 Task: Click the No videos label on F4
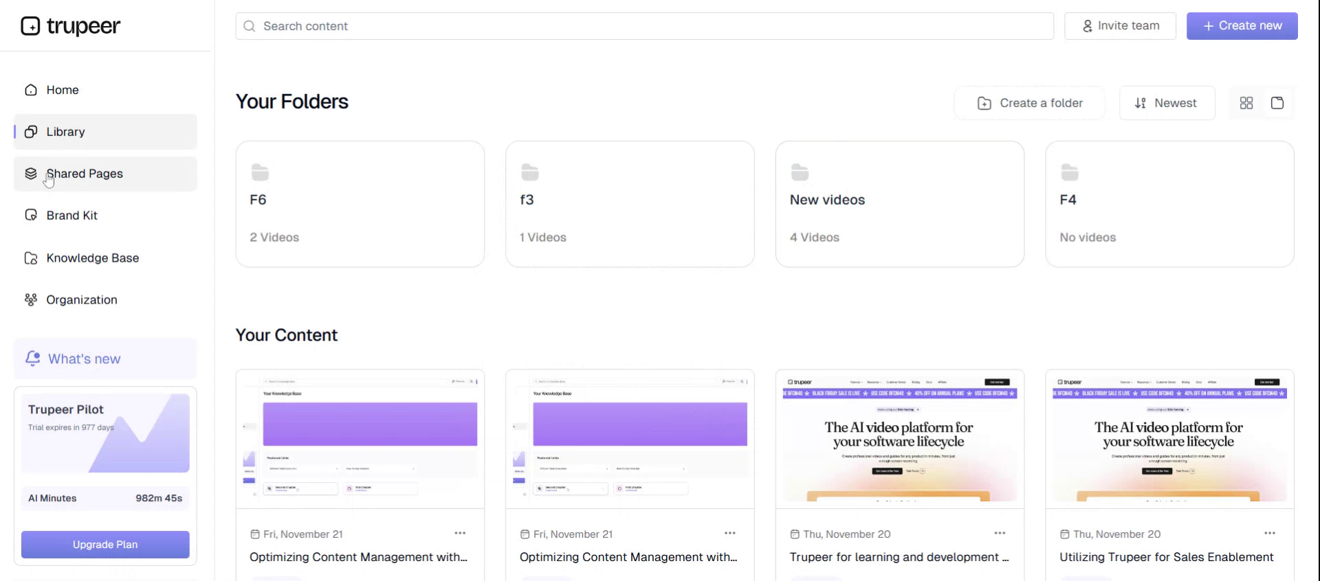(x=1088, y=238)
